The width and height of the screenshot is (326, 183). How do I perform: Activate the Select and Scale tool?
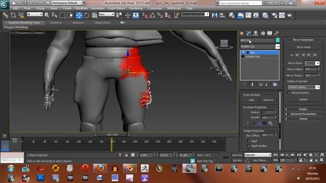pos(94,15)
